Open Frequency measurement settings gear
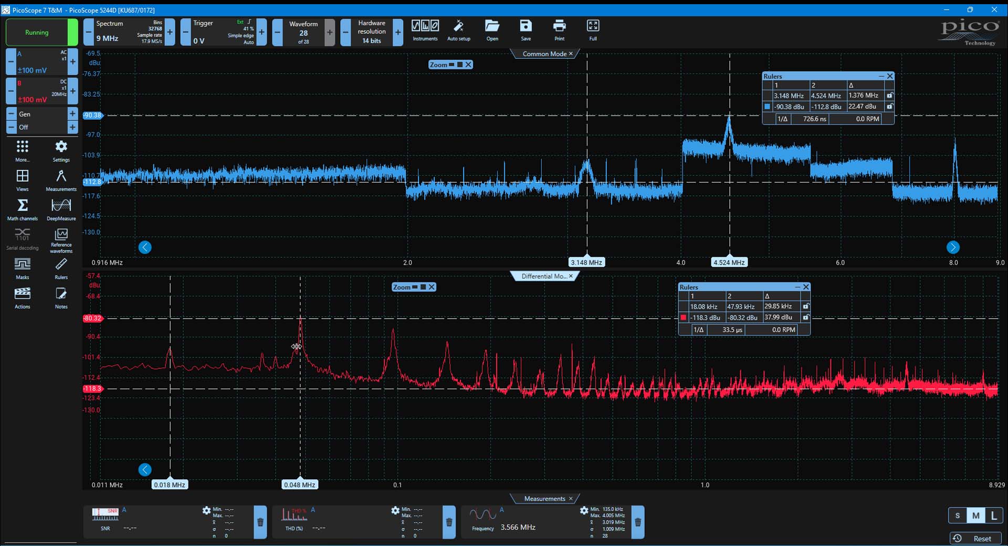The image size is (1008, 546). pos(584,510)
